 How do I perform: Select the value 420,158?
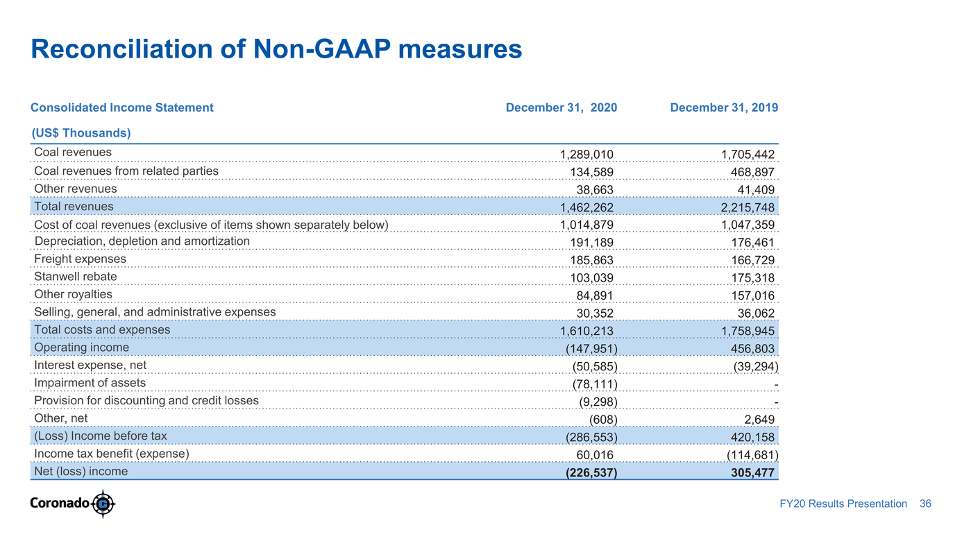pyautogui.click(x=753, y=437)
